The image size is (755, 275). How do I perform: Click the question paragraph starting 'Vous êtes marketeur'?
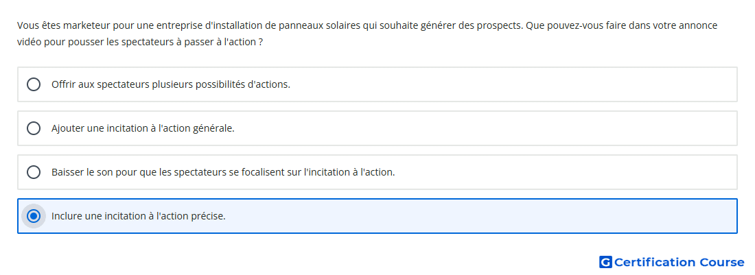[x=367, y=34]
